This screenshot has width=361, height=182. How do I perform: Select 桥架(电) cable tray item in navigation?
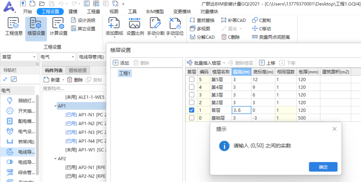[x=21, y=142]
